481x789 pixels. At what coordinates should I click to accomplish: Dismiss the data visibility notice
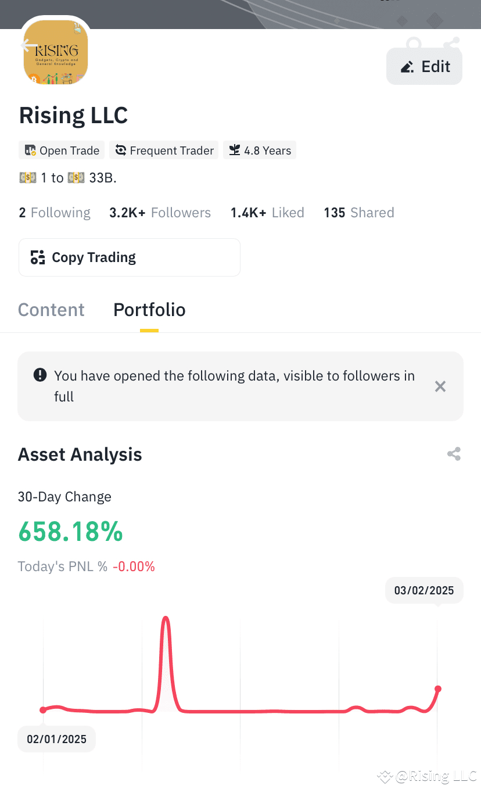point(440,386)
